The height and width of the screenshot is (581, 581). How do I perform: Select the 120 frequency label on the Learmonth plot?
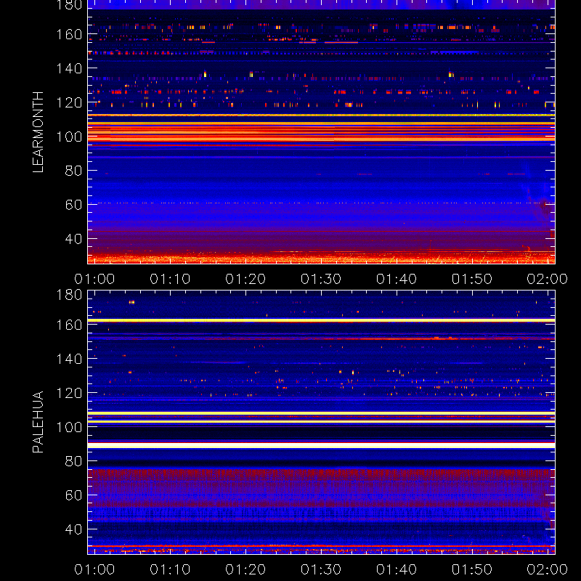point(69,102)
